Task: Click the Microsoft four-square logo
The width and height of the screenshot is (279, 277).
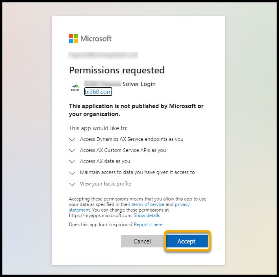Action: [73, 38]
